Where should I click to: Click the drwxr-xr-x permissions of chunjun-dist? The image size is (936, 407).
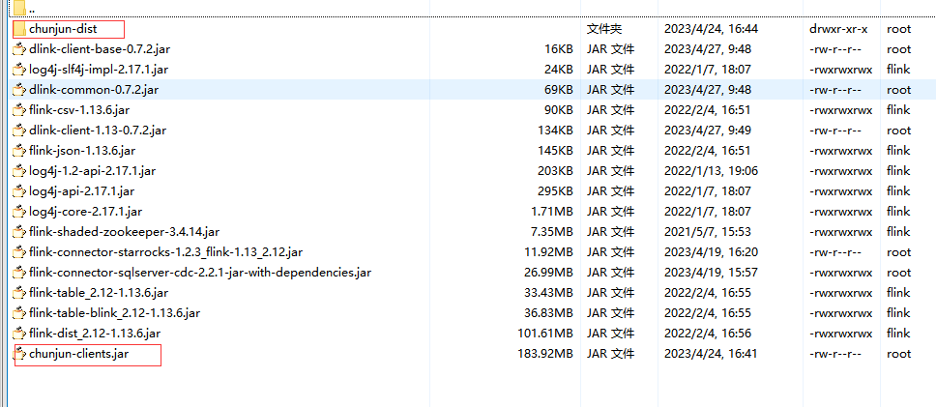[x=838, y=29]
